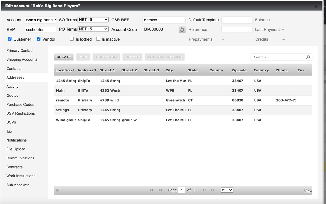Open the DSVs section
Viewport: 326px width, 204px height.
tap(11, 122)
